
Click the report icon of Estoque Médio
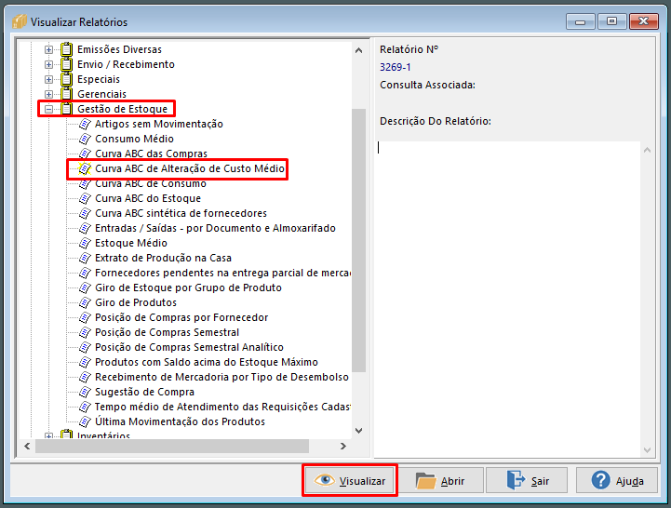pos(86,243)
